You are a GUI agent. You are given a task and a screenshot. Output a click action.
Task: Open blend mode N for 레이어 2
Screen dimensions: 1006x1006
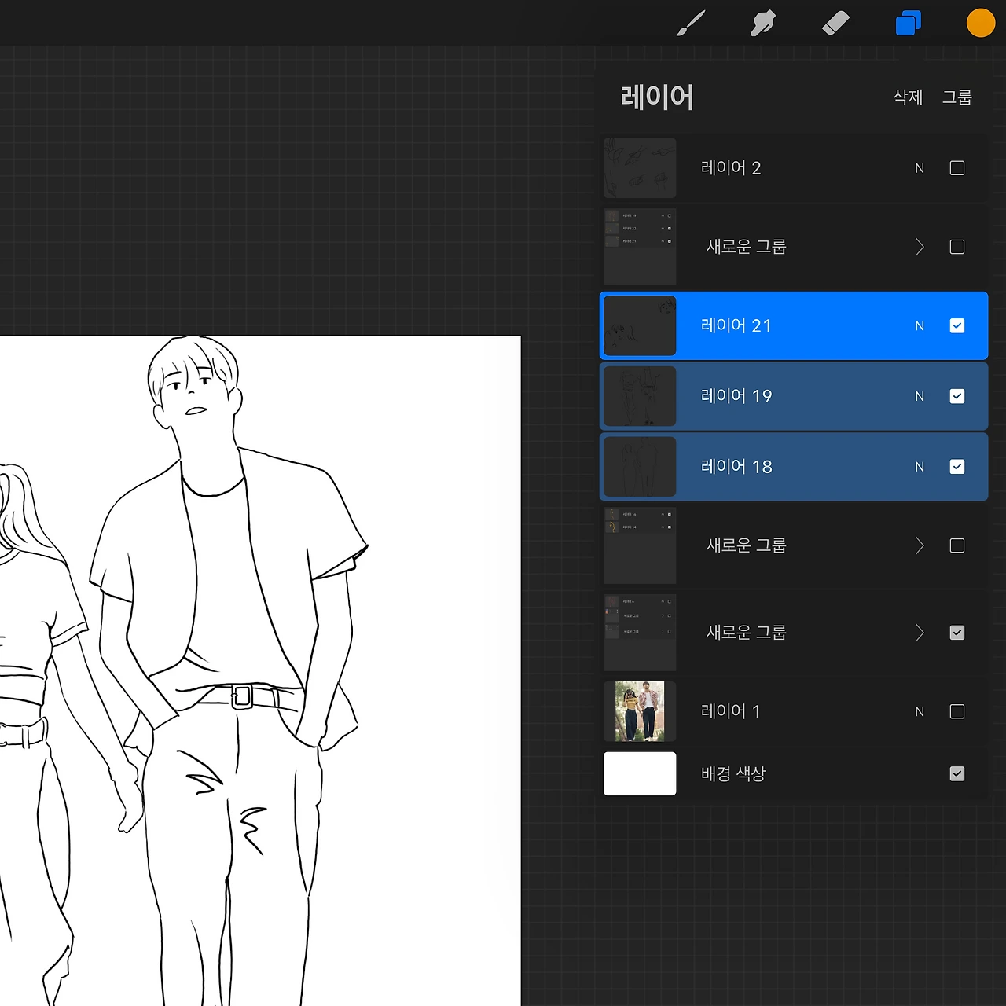coord(920,168)
